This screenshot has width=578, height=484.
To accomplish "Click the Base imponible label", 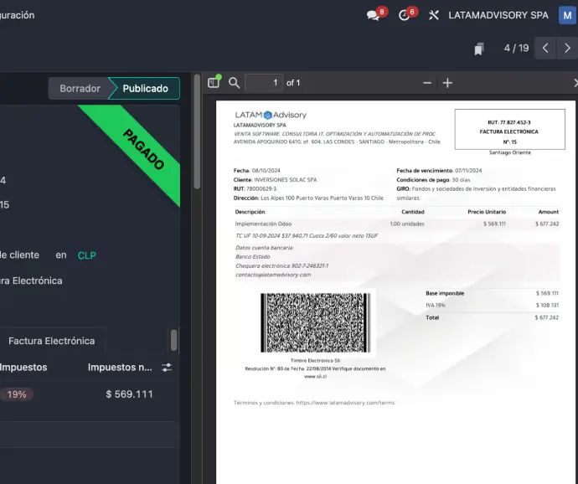I will click(x=445, y=293).
